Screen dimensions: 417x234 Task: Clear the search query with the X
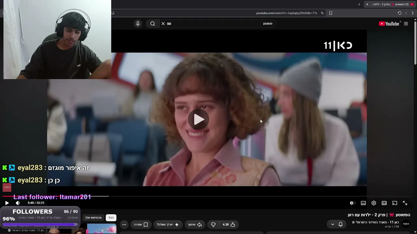(163, 24)
